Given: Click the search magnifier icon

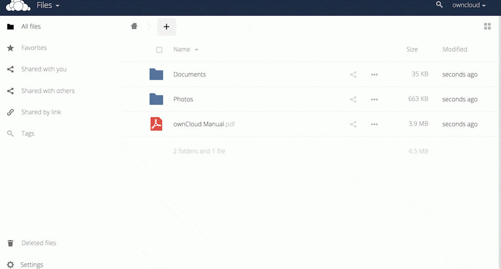Looking at the screenshot, I should [x=439, y=4].
